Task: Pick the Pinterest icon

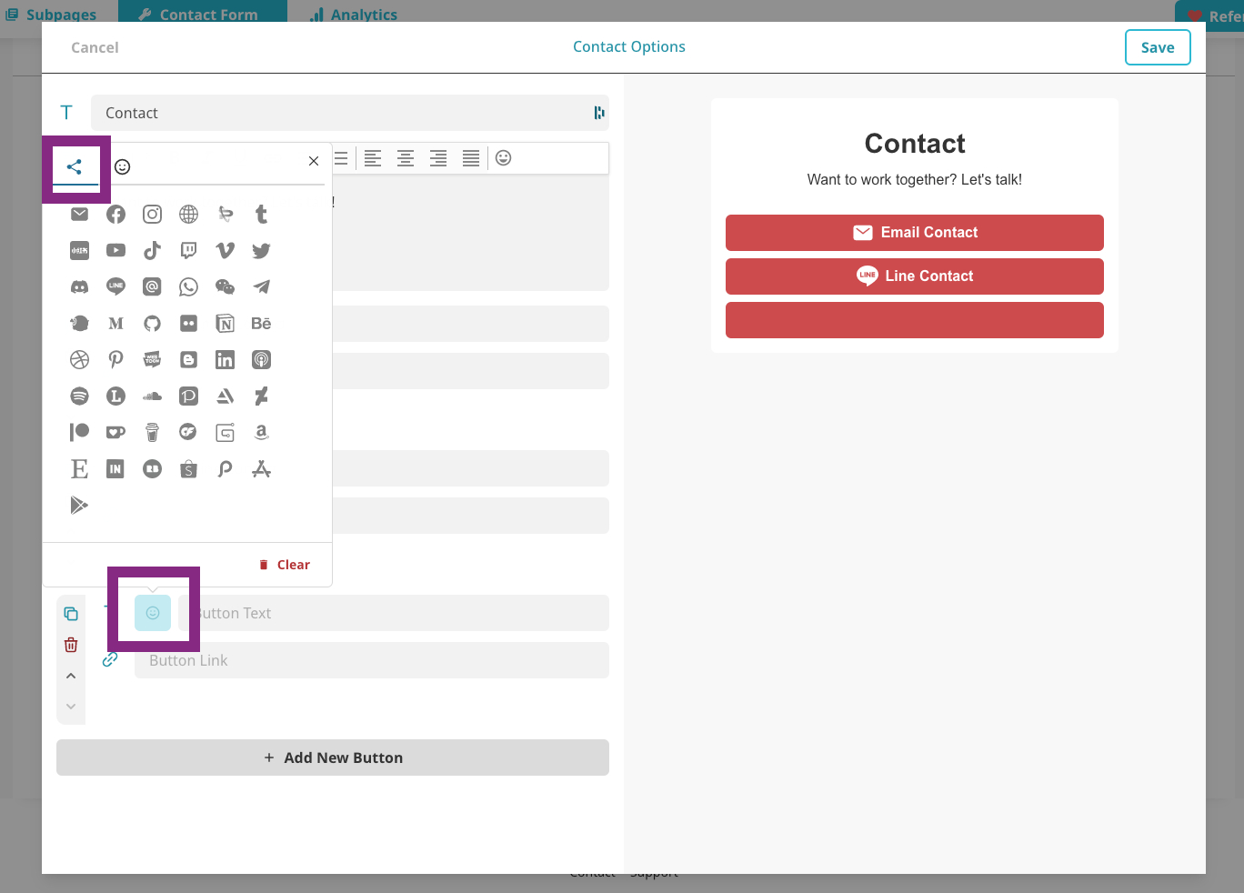Action: click(x=116, y=360)
